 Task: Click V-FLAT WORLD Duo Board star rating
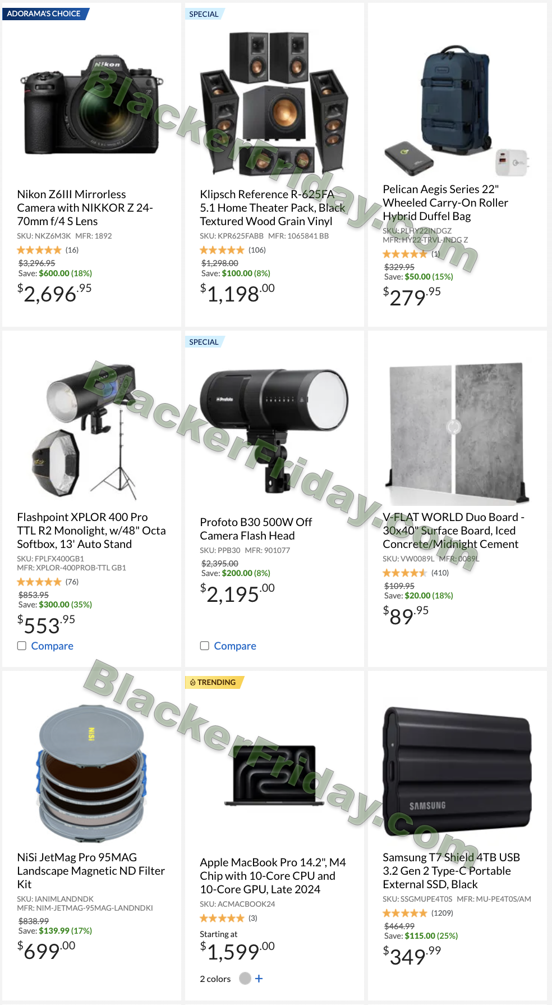coord(405,573)
